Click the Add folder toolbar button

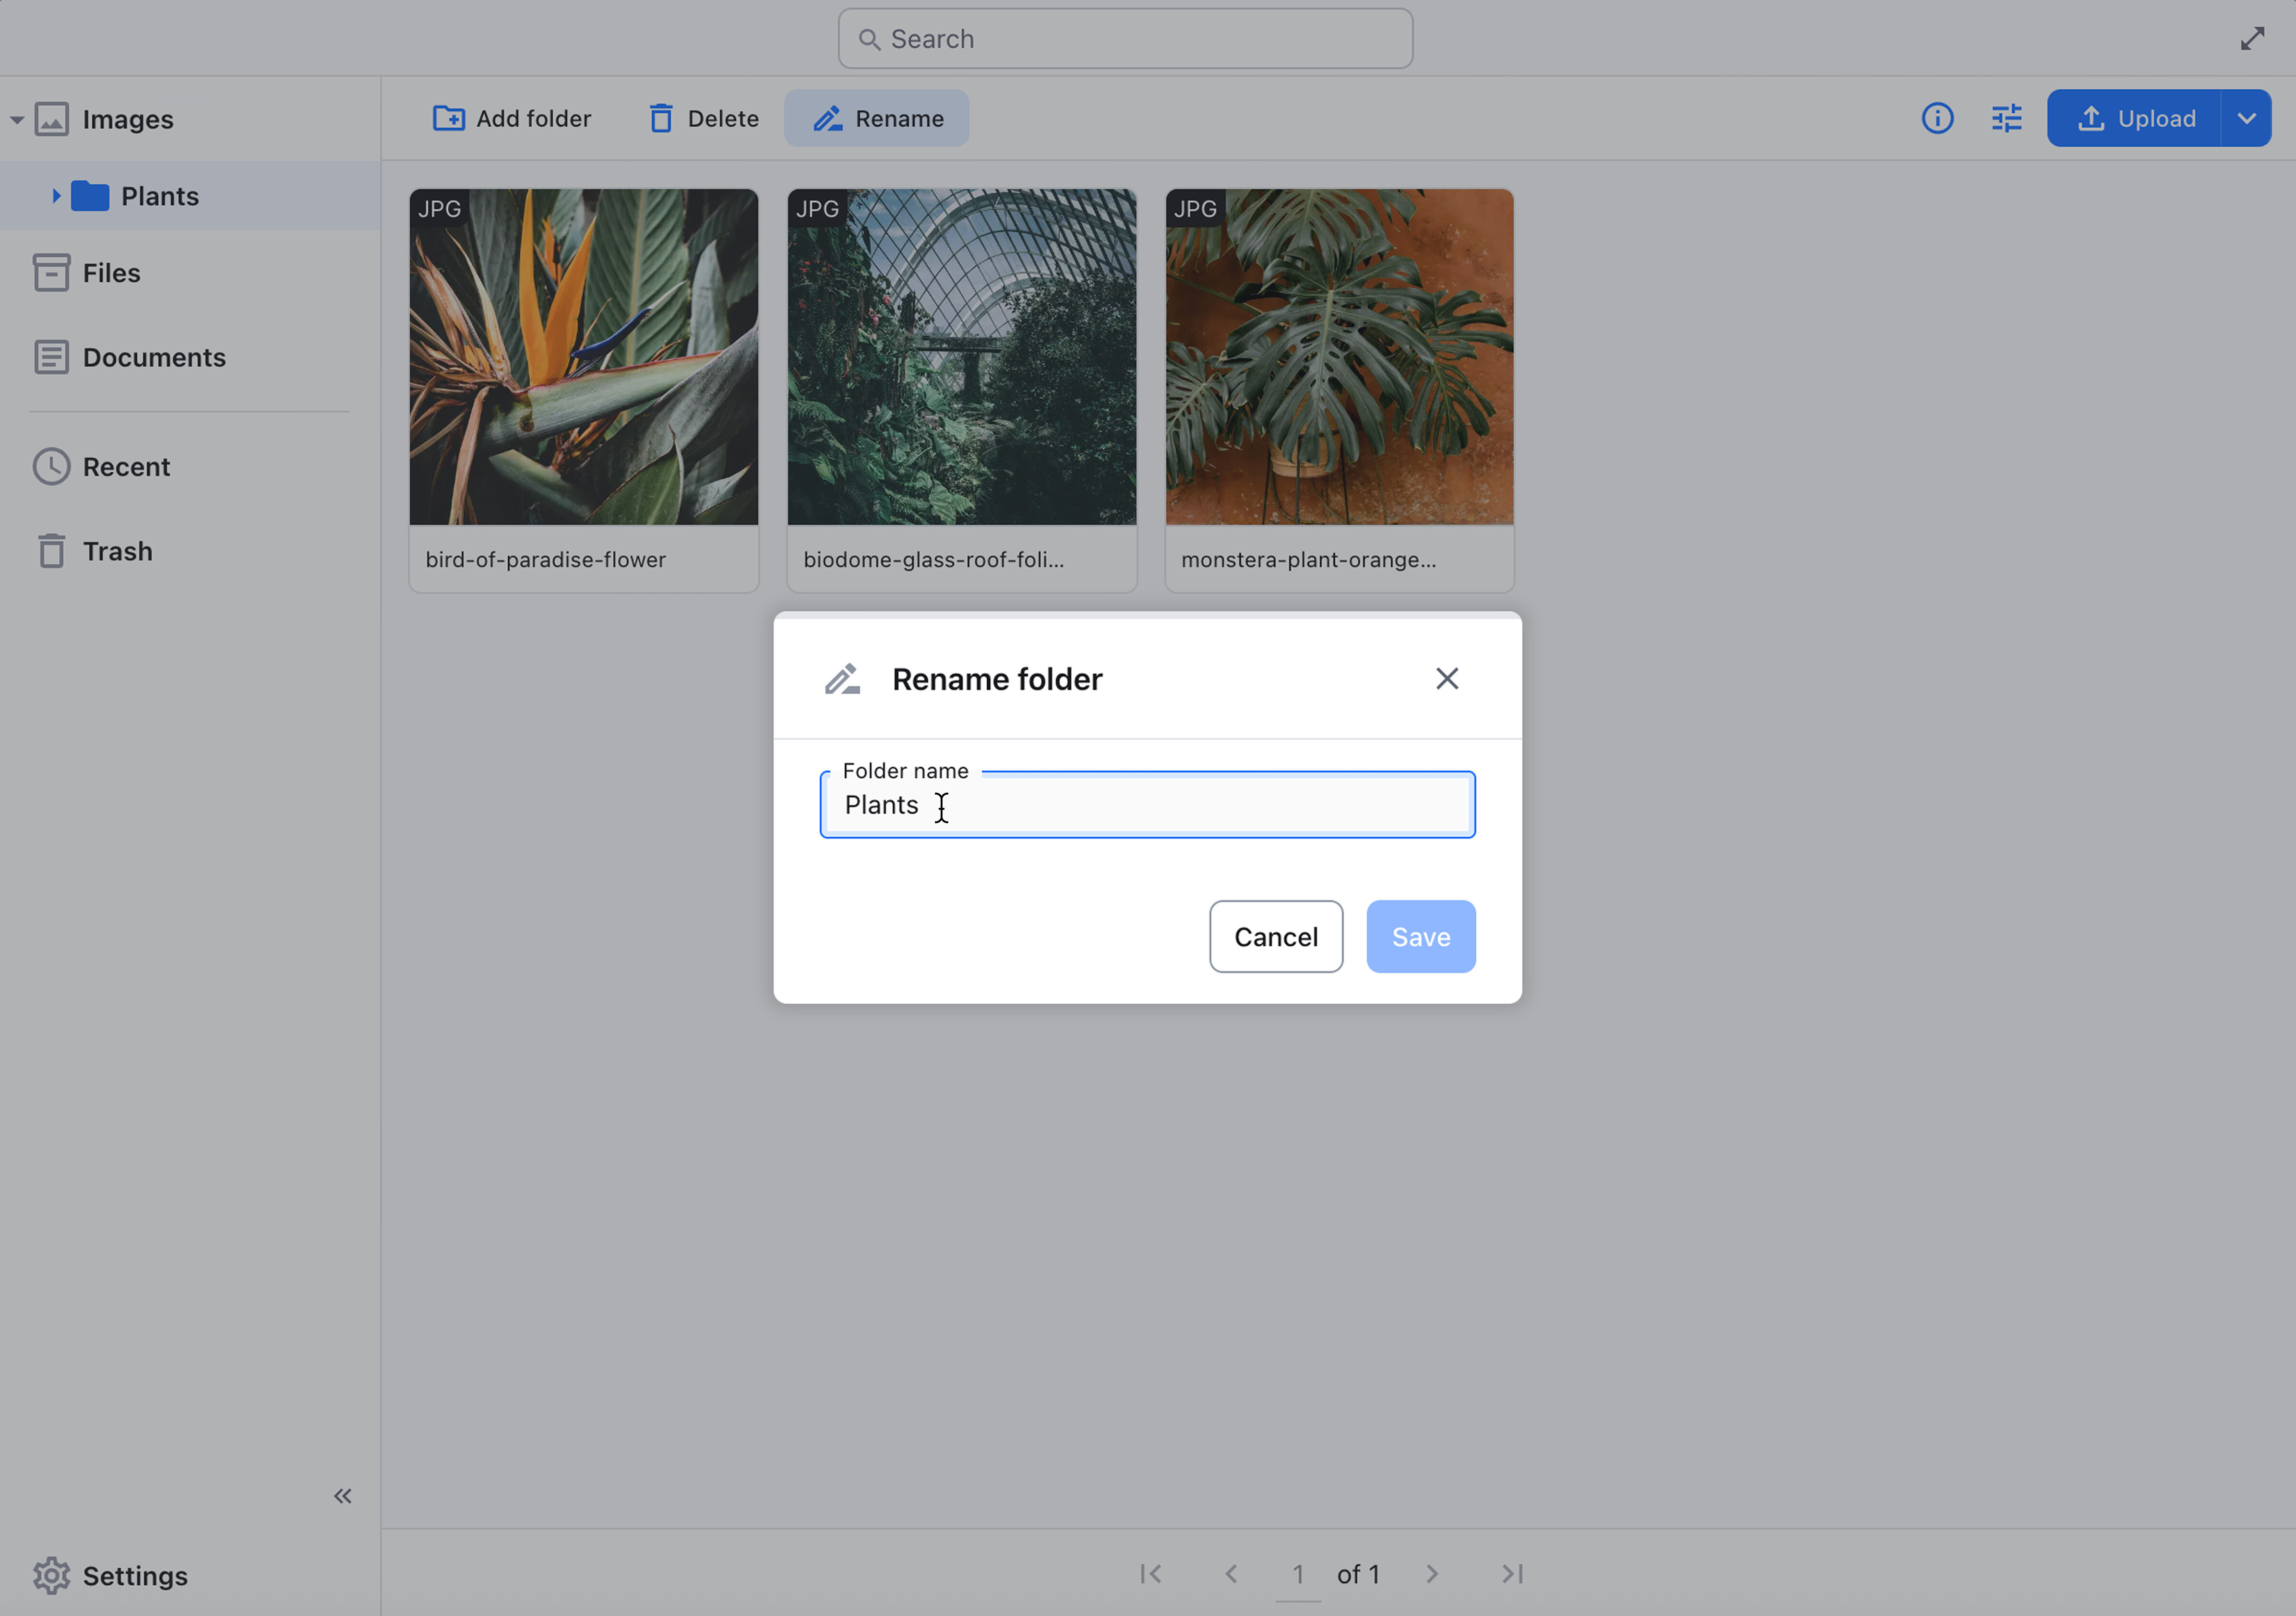pos(512,118)
